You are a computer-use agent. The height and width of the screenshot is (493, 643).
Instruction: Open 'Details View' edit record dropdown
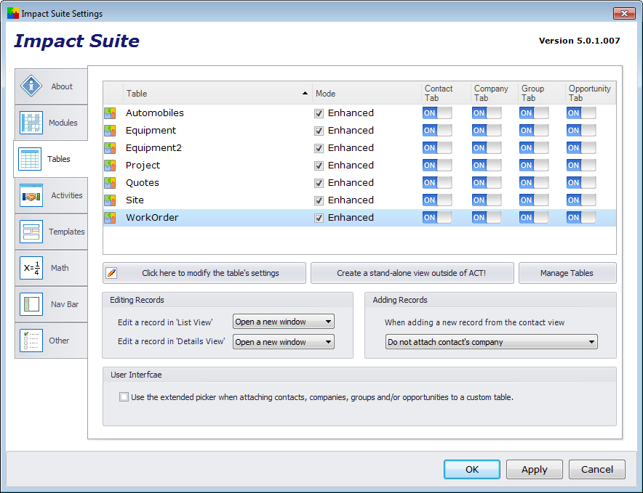pos(284,341)
